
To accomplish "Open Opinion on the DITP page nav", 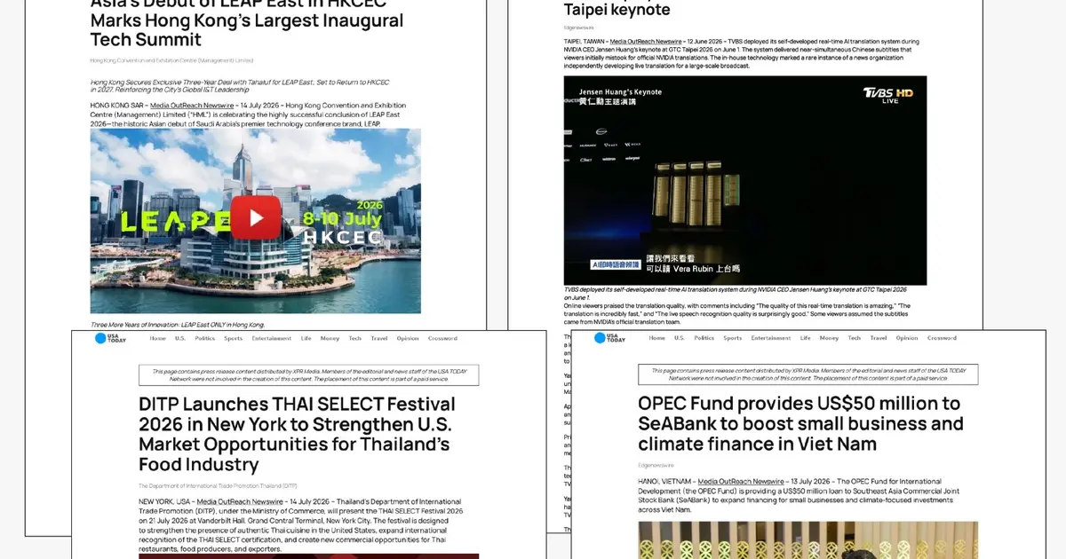I will 408,338.
